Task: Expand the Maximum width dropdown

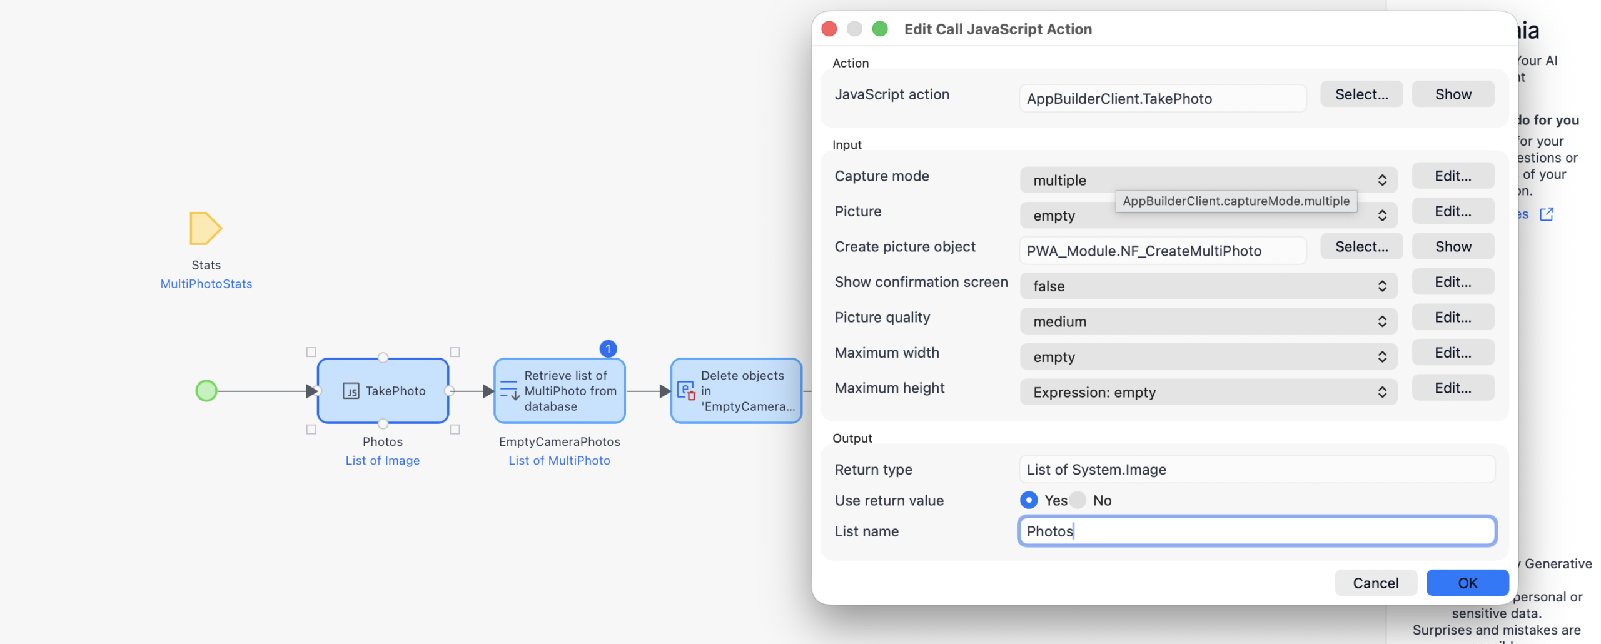Action: [1208, 357]
